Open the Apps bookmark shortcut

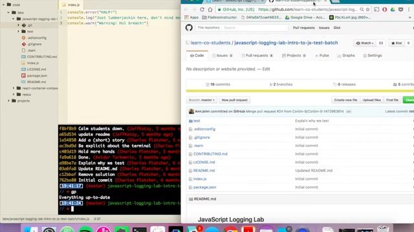pyautogui.click(x=191, y=17)
